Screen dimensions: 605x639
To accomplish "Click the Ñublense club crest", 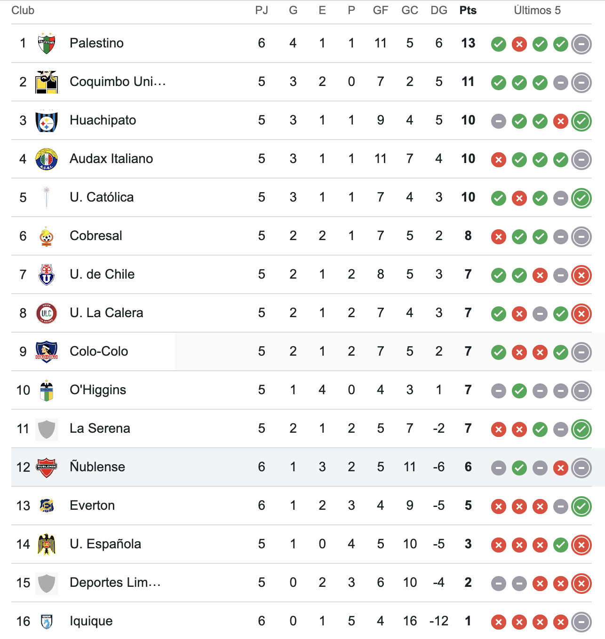I will point(47,468).
